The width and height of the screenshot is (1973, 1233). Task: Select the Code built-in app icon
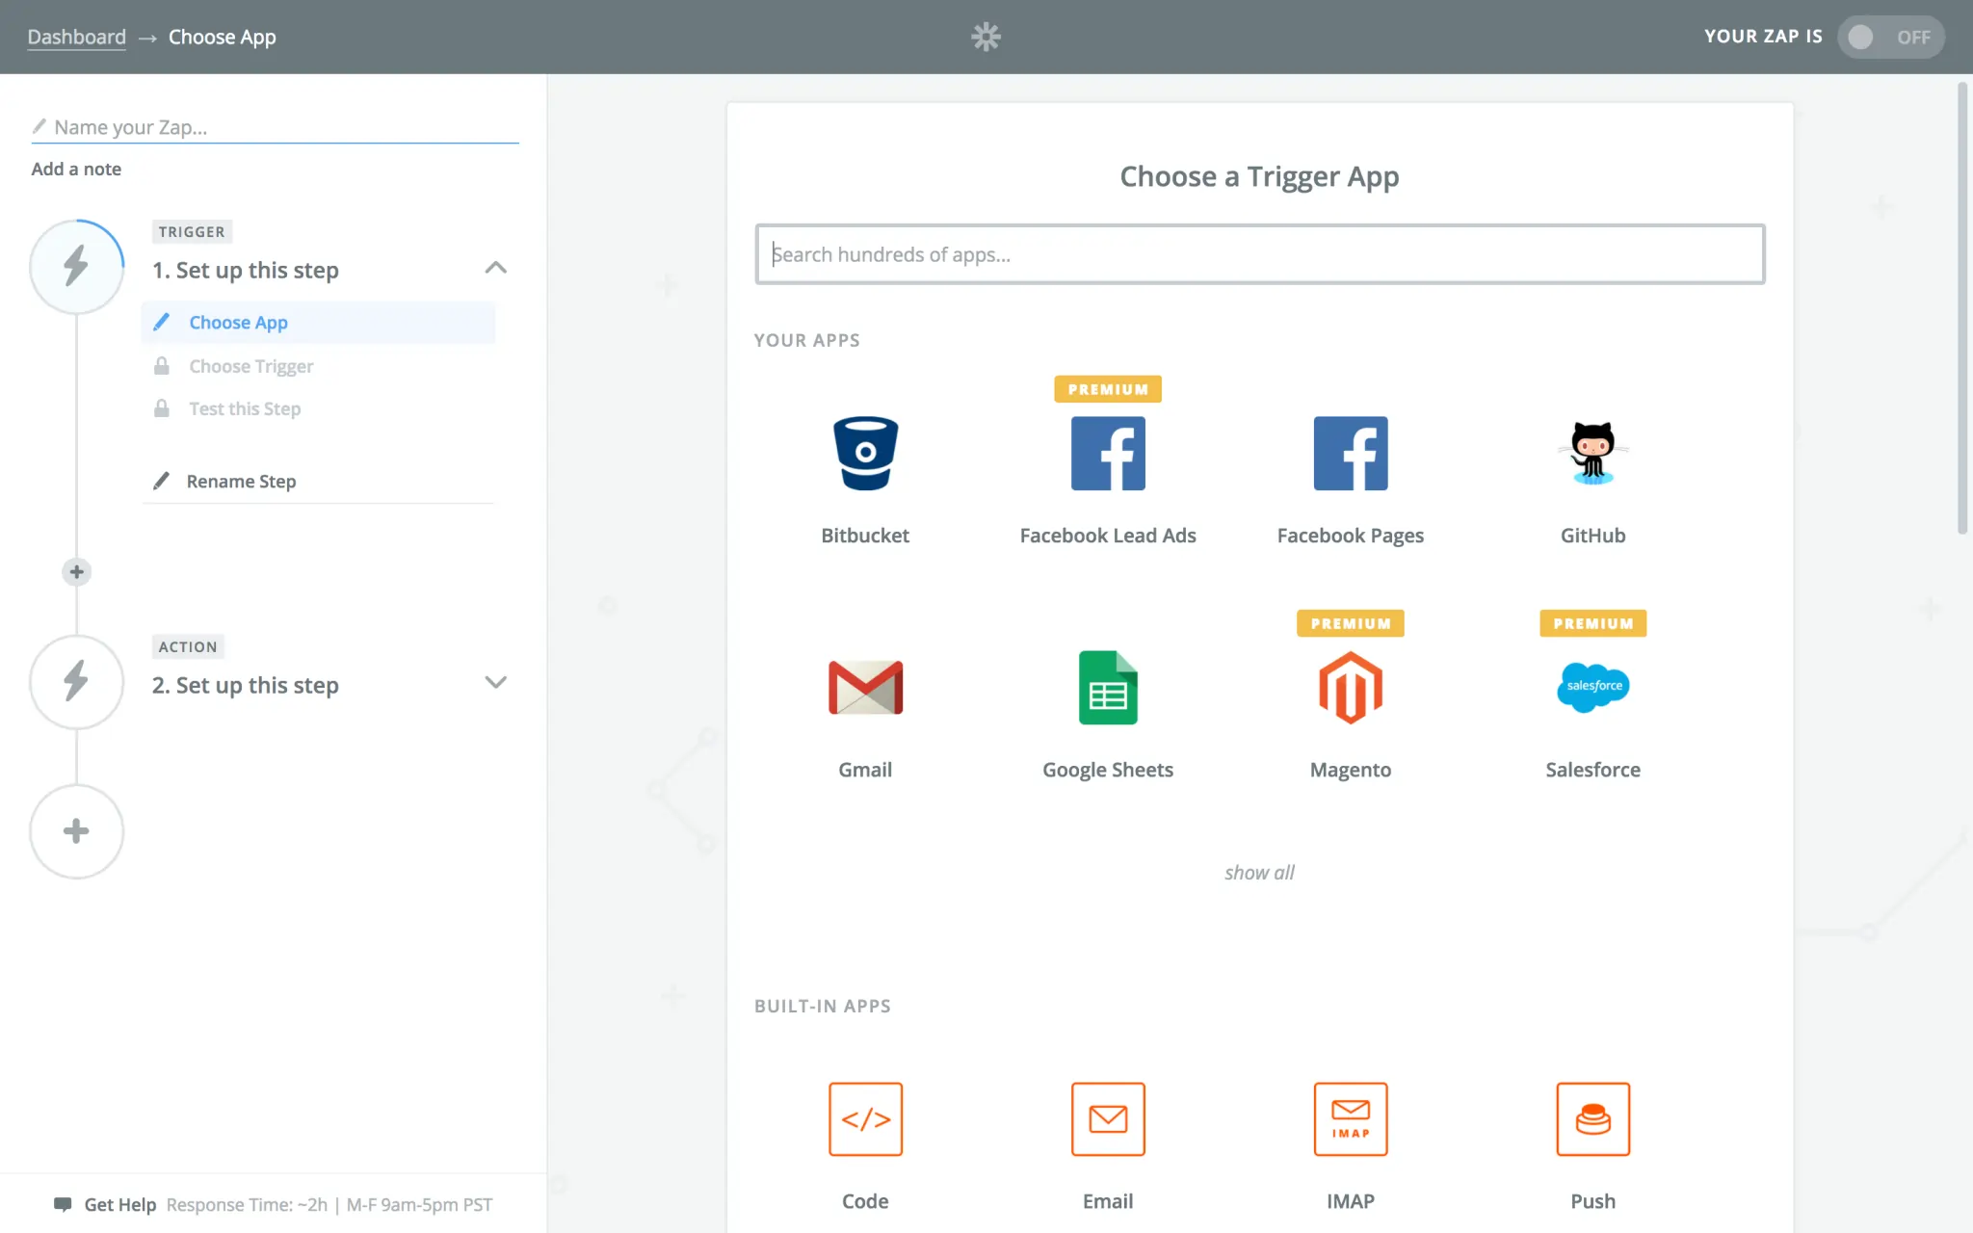pyautogui.click(x=865, y=1118)
